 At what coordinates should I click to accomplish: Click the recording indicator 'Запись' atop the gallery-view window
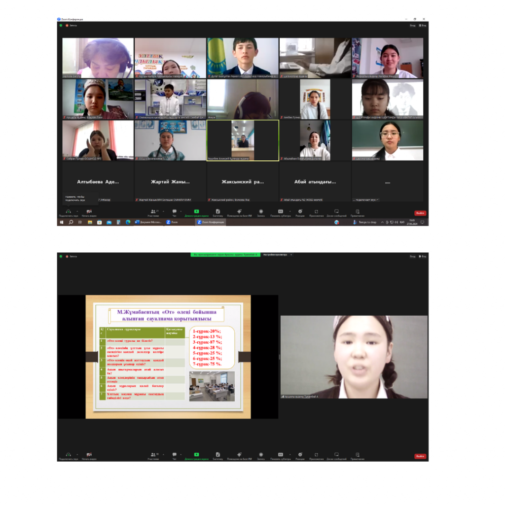point(72,26)
